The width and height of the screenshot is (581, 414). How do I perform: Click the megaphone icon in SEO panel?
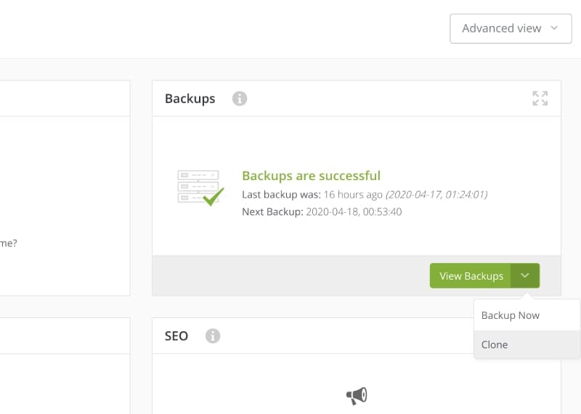pos(356,395)
